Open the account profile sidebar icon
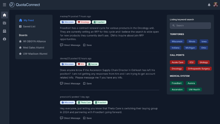 point(4,39)
